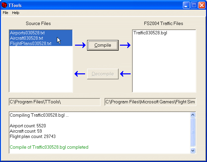Click blue arrow left of Compile button
Viewport: 207px width, 162px height.
tap(80, 45)
